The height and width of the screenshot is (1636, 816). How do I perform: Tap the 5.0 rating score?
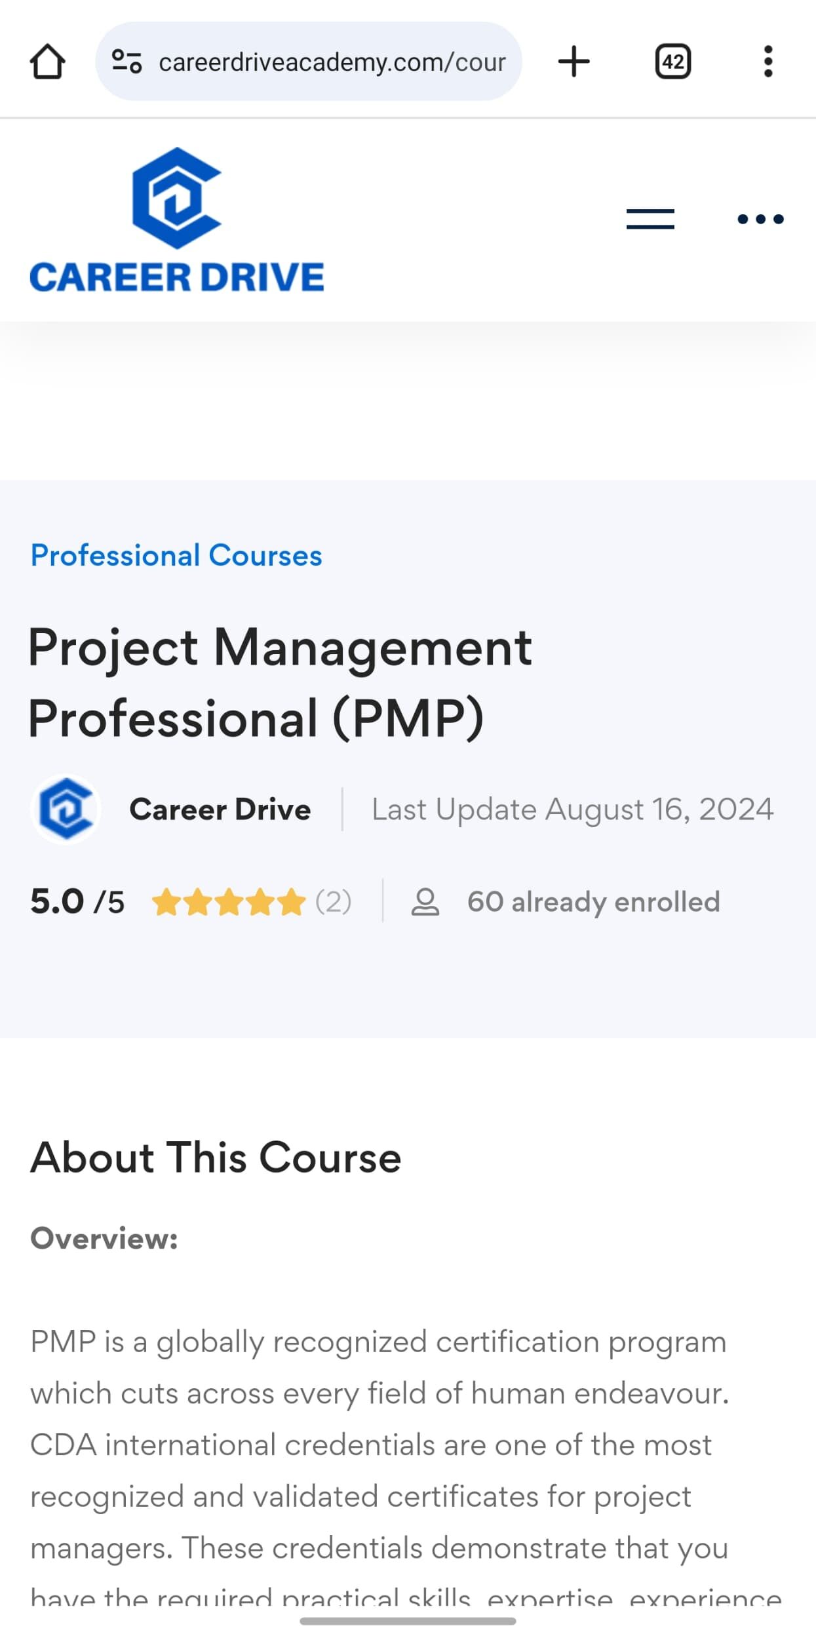[58, 901]
